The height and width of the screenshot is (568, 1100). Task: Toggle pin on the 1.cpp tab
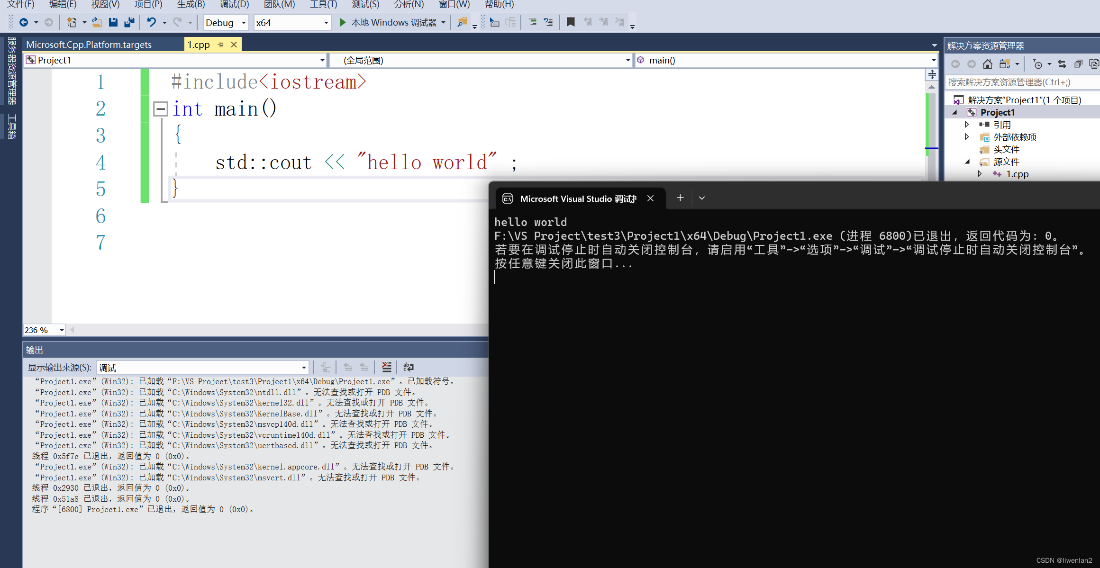(x=221, y=45)
